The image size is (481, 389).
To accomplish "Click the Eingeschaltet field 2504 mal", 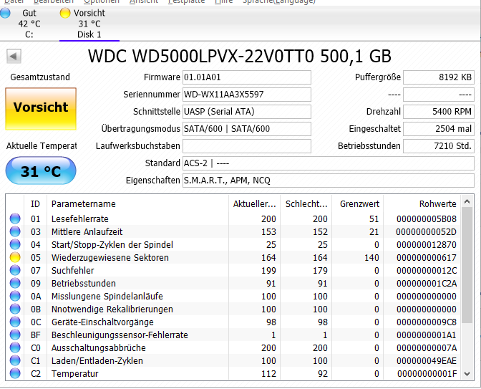I will 438,129.
